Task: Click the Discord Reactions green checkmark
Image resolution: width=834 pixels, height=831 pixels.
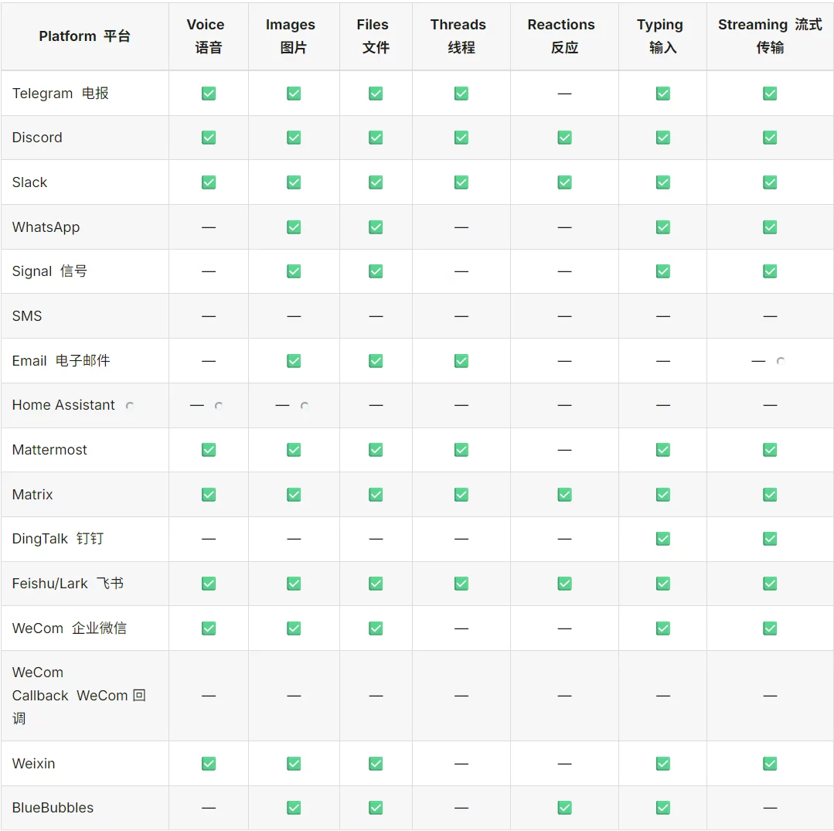Action: click(x=564, y=138)
